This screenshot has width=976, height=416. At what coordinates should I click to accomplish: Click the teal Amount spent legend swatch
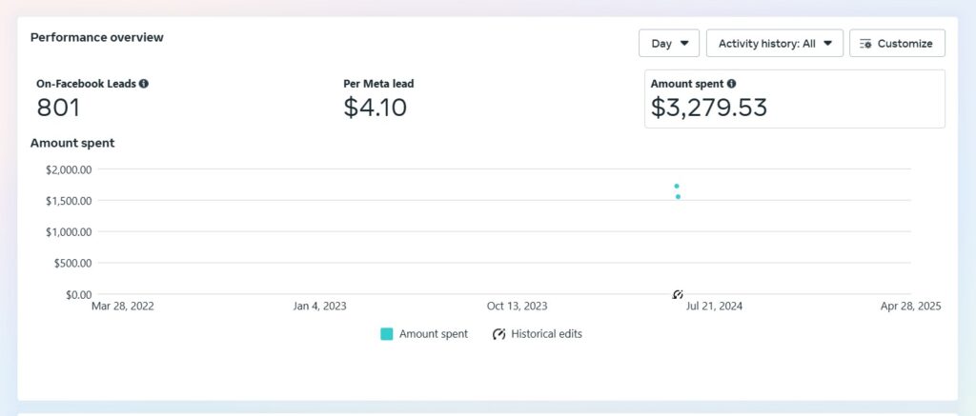(387, 334)
